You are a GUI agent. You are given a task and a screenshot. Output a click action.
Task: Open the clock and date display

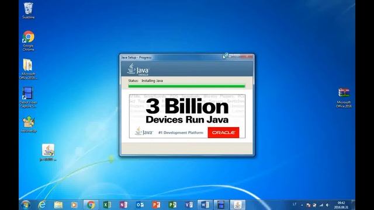(341, 205)
